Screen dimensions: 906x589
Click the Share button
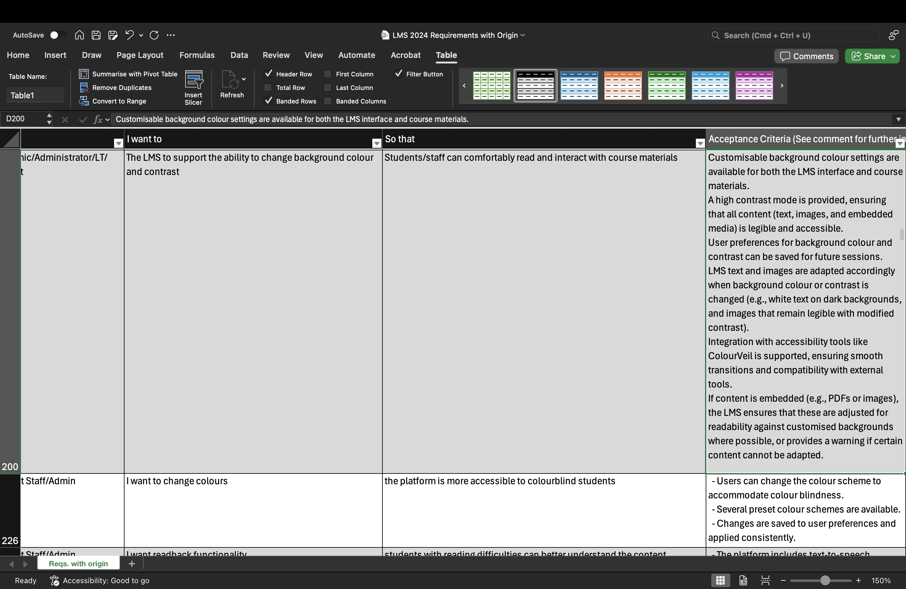coord(872,56)
